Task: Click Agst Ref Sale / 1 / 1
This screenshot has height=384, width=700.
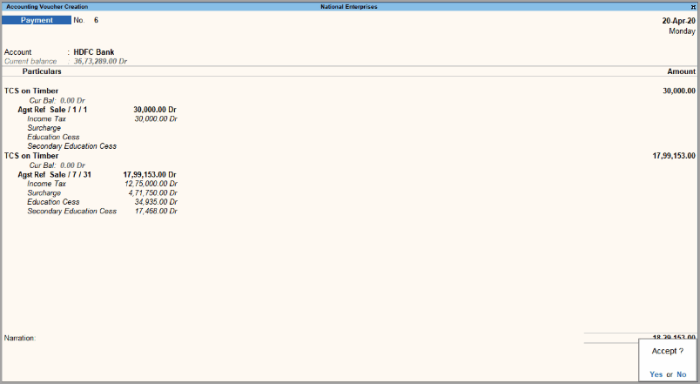Action: click(52, 110)
